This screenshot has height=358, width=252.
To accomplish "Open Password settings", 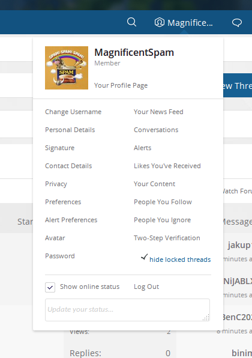I will pos(60,256).
